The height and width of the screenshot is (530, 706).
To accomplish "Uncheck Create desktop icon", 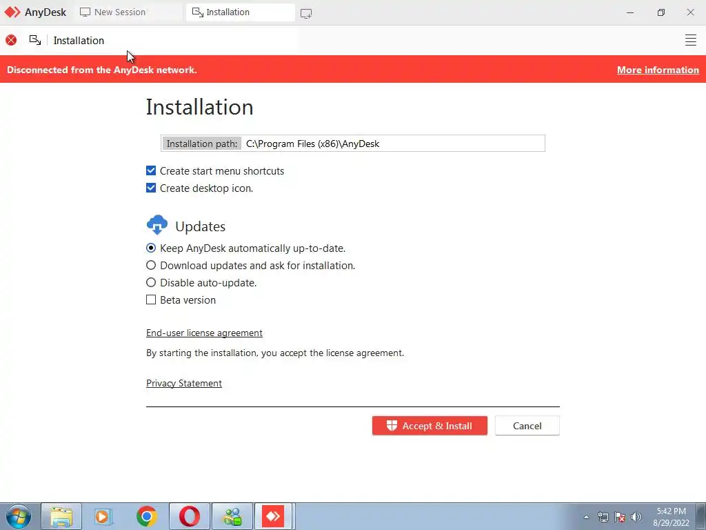I will pyautogui.click(x=151, y=188).
